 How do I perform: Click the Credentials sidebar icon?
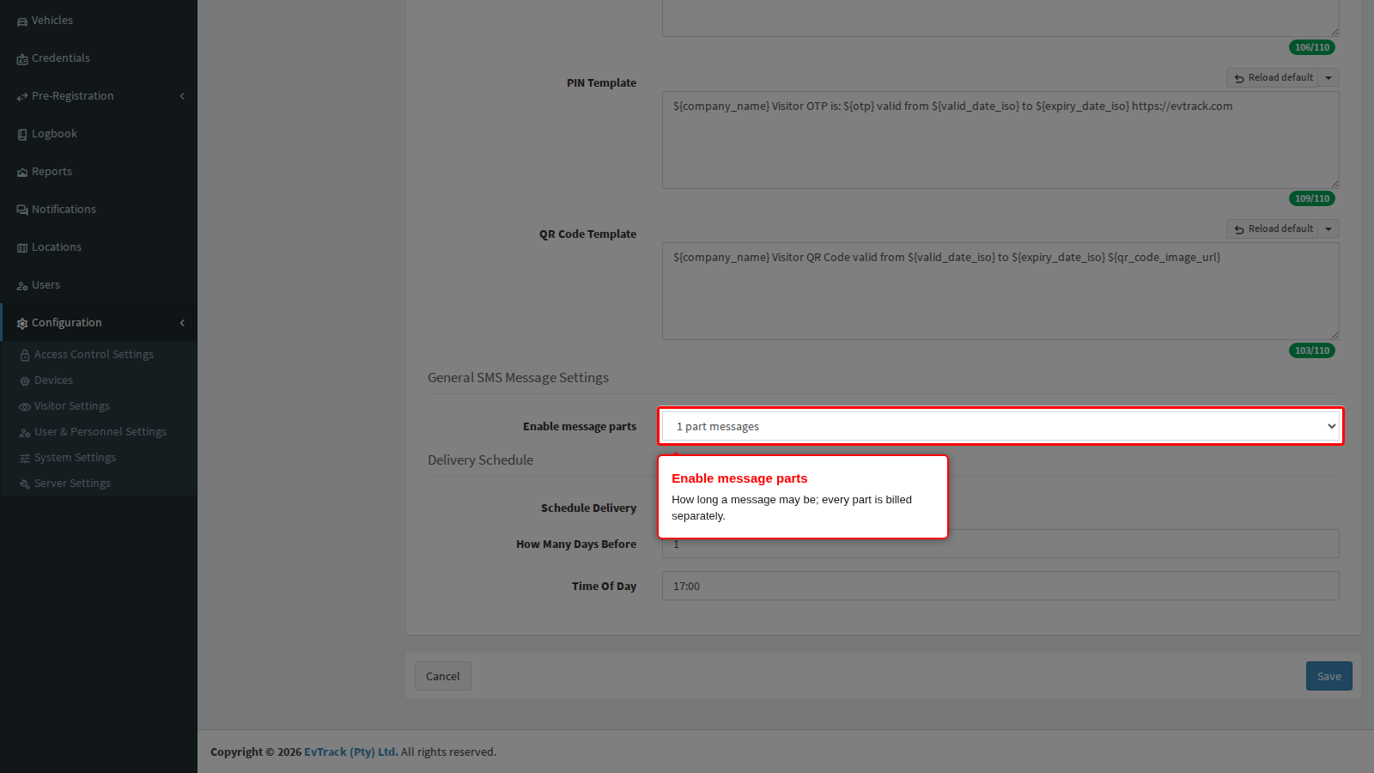coord(22,59)
